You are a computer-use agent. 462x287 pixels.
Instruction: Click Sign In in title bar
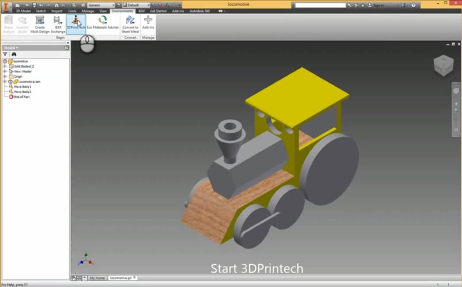pos(378,5)
